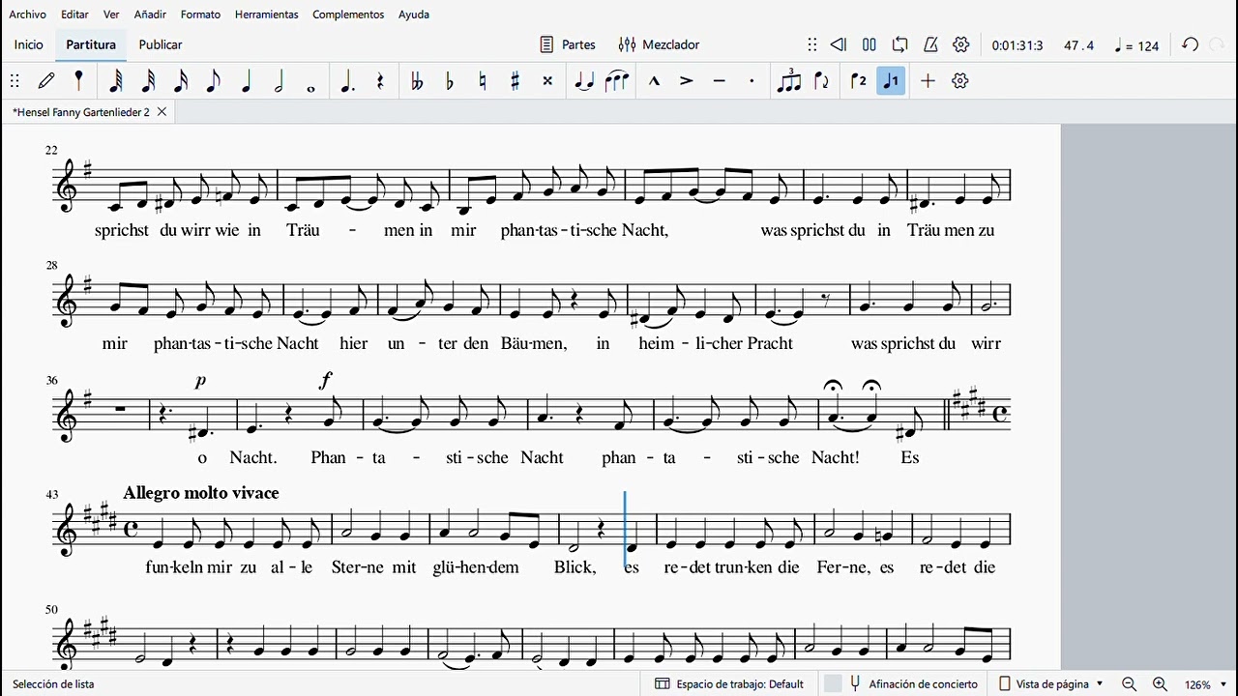Select the 64th note duration
1238x696 pixels.
coord(115,81)
